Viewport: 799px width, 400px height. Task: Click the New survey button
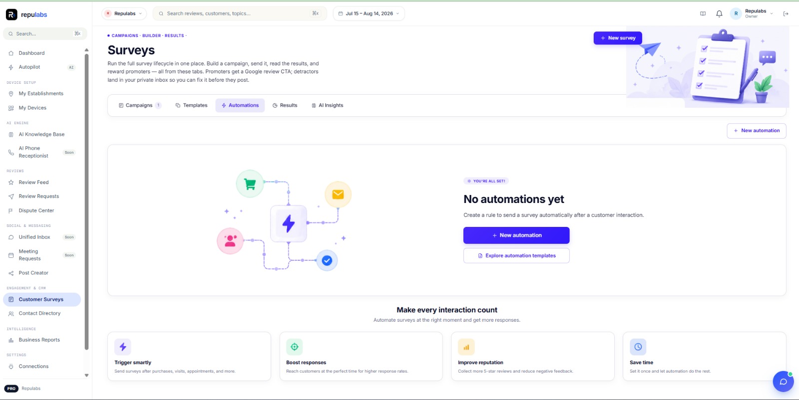tap(618, 38)
